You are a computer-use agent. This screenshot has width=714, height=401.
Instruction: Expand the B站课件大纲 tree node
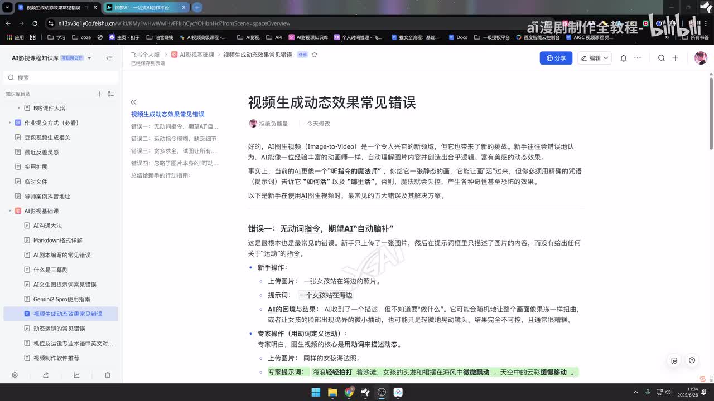pos(18,108)
